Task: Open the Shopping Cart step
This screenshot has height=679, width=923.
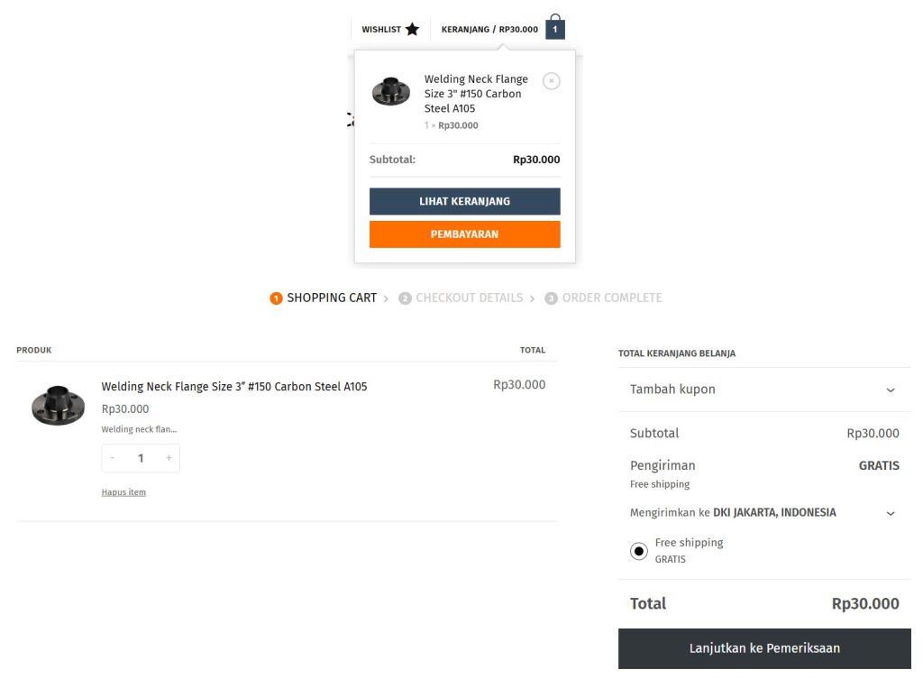Action: [324, 298]
